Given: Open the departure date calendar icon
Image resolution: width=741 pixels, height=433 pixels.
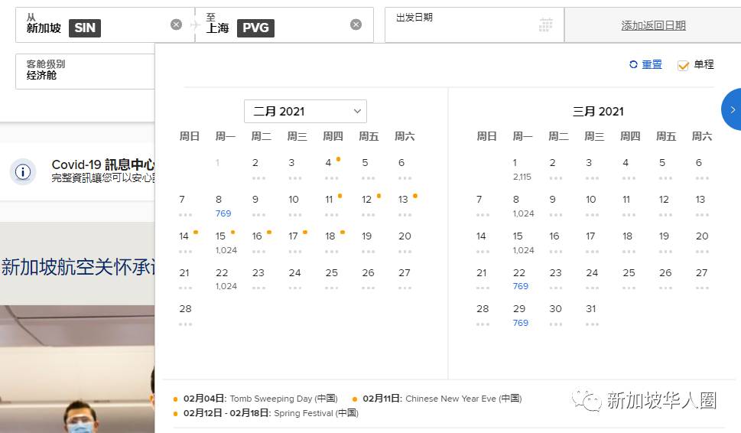Looking at the screenshot, I should (545, 24).
